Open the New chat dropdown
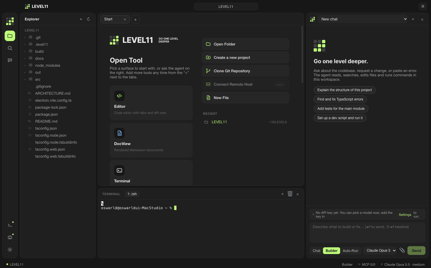Screen dimensions: 431x268 (363, 19)
